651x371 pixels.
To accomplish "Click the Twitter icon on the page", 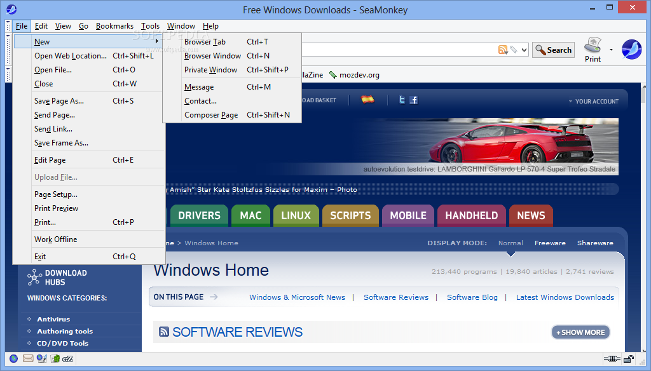I will (402, 100).
